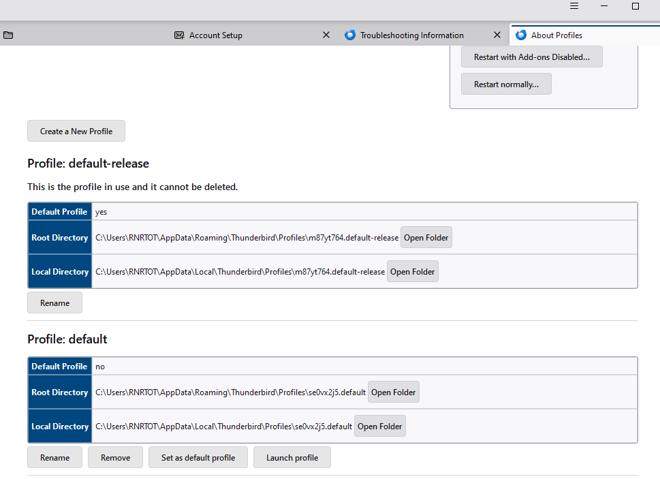Click the Local m87yt764.default-release path text

[x=240, y=272]
